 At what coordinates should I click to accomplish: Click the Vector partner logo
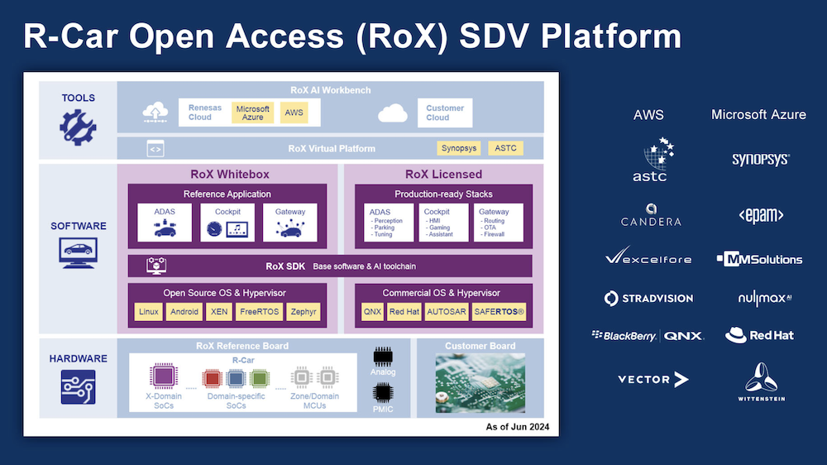653,380
